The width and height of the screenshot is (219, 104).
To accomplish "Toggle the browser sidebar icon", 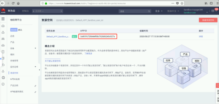I will pos(211,3).
